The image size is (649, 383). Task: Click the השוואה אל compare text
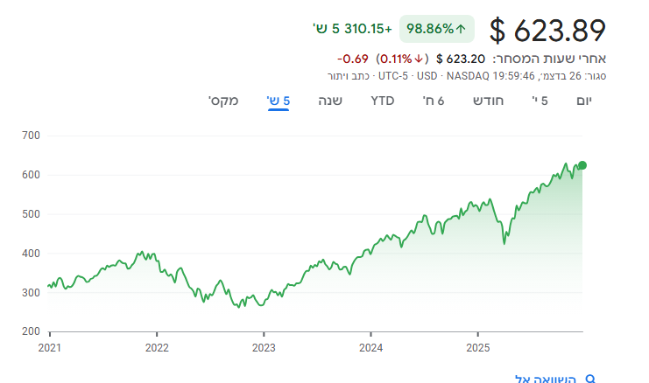pos(546,379)
